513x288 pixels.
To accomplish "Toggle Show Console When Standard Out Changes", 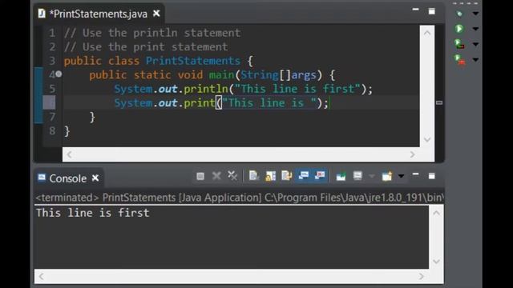I will 303,175.
